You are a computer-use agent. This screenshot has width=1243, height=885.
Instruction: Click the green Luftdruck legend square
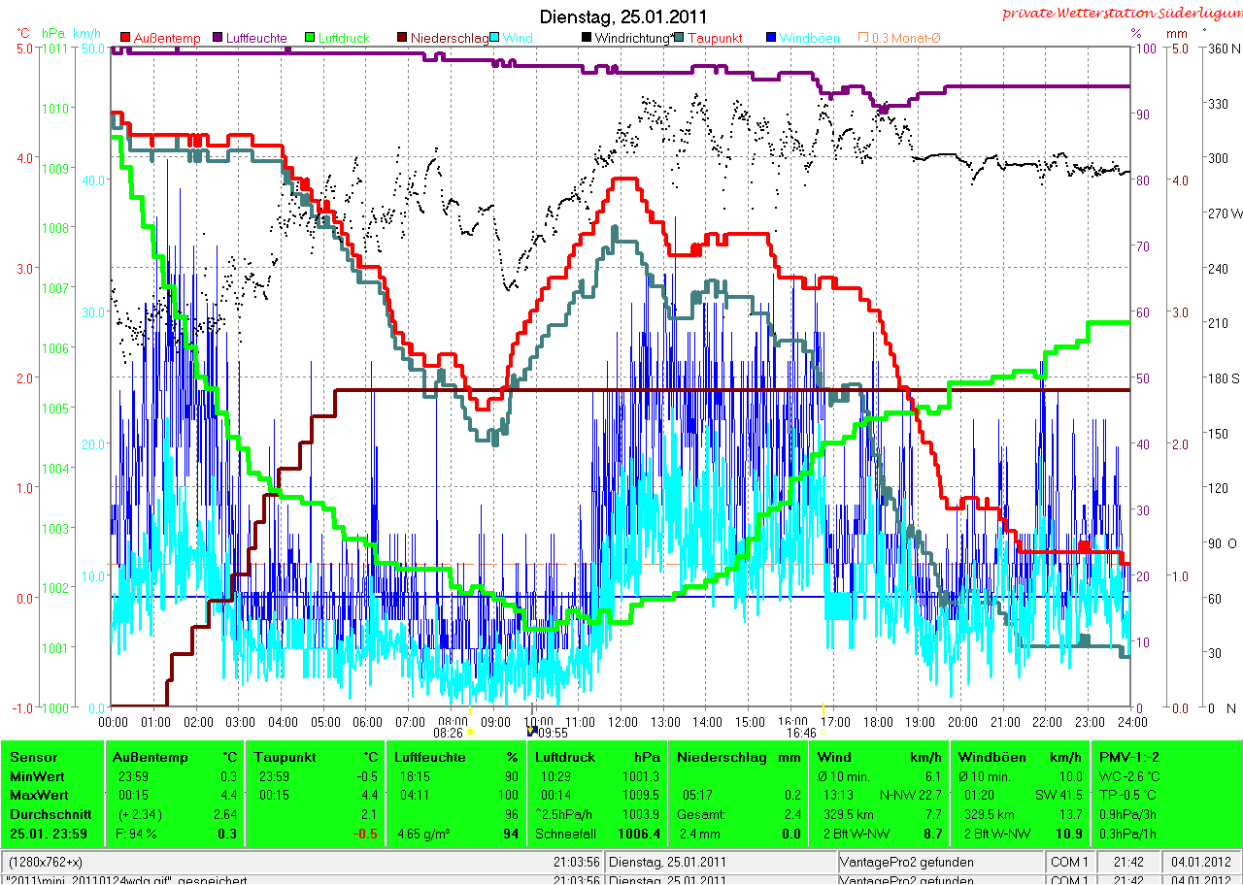[310, 38]
